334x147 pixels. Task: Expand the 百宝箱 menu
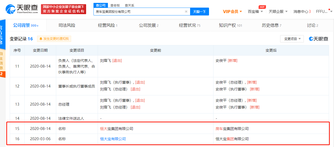255,12
